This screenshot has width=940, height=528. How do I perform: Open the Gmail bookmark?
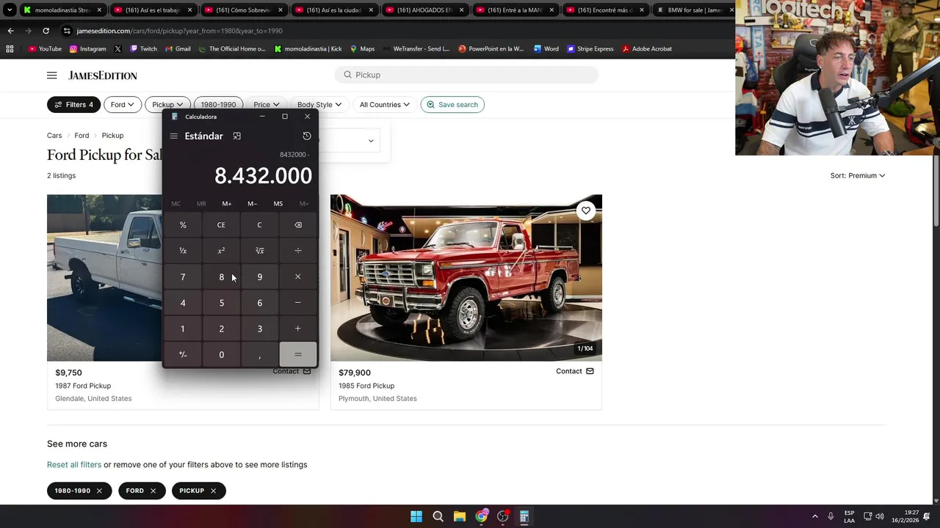[x=178, y=49]
